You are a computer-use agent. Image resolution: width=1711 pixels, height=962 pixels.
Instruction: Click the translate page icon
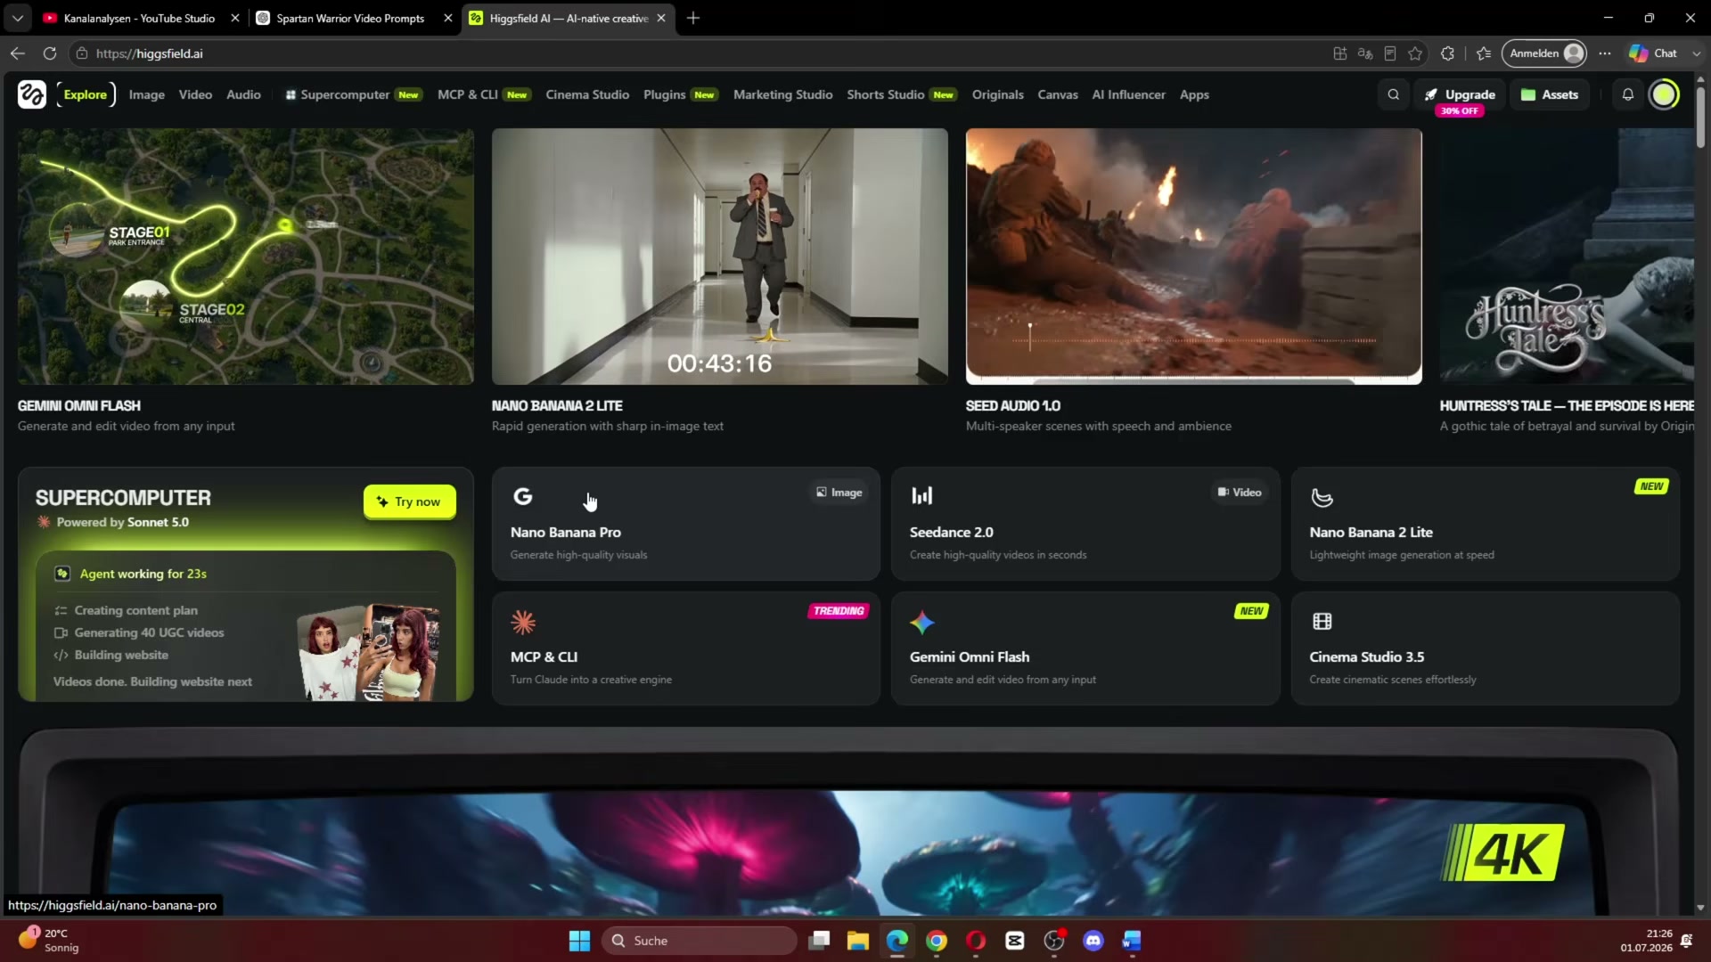(x=1364, y=53)
